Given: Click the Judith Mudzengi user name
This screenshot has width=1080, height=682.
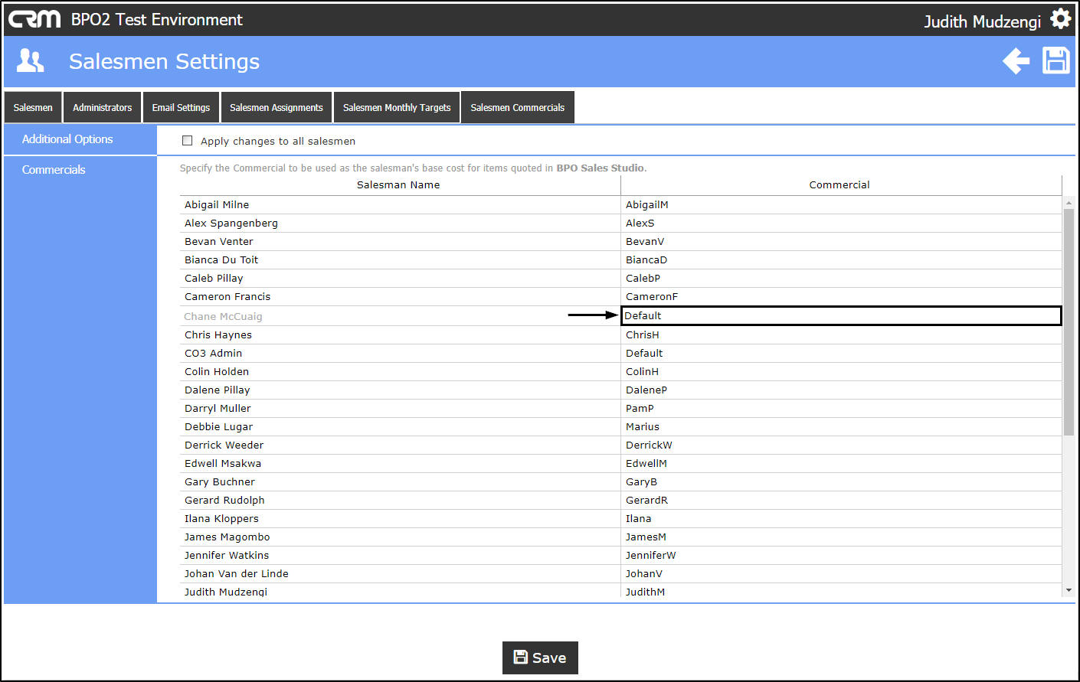Looking at the screenshot, I should (982, 21).
